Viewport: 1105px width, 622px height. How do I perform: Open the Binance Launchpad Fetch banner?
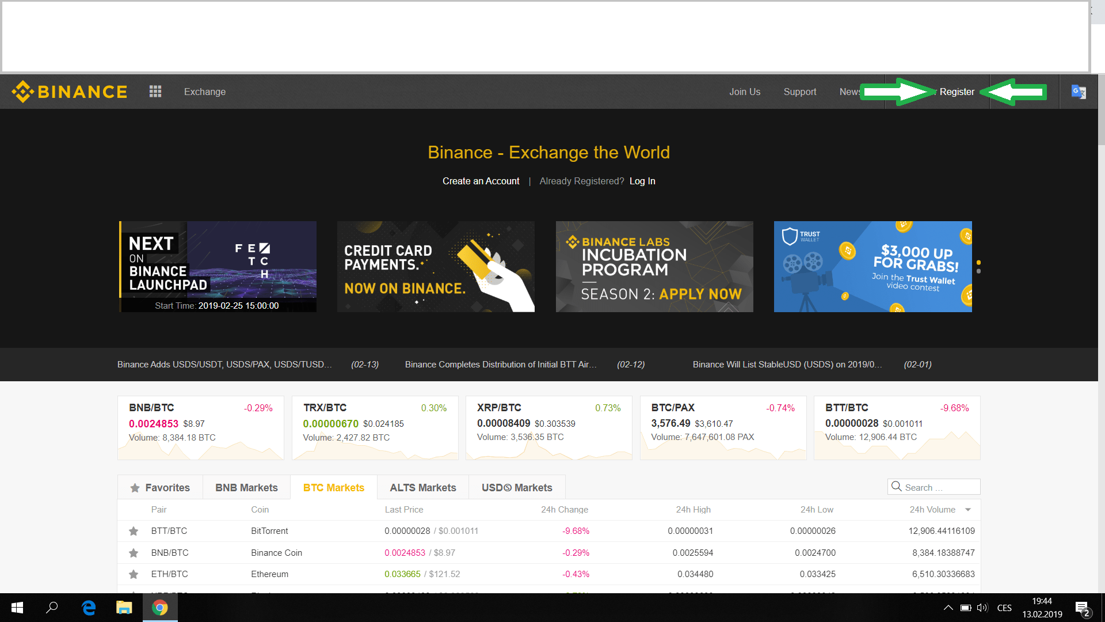(218, 267)
